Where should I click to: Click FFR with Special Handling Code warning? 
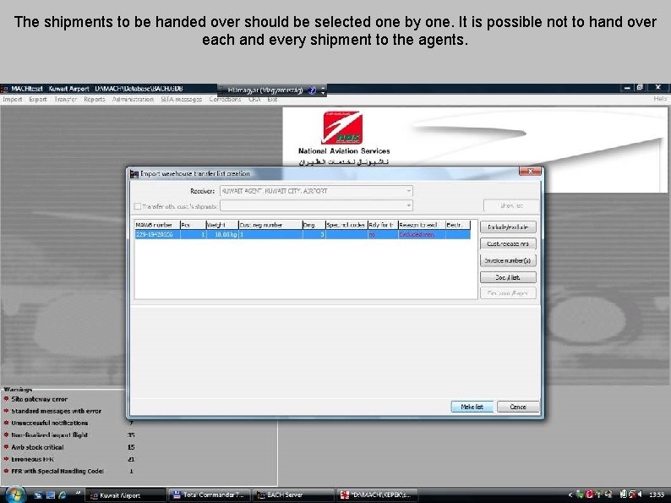coord(57,472)
